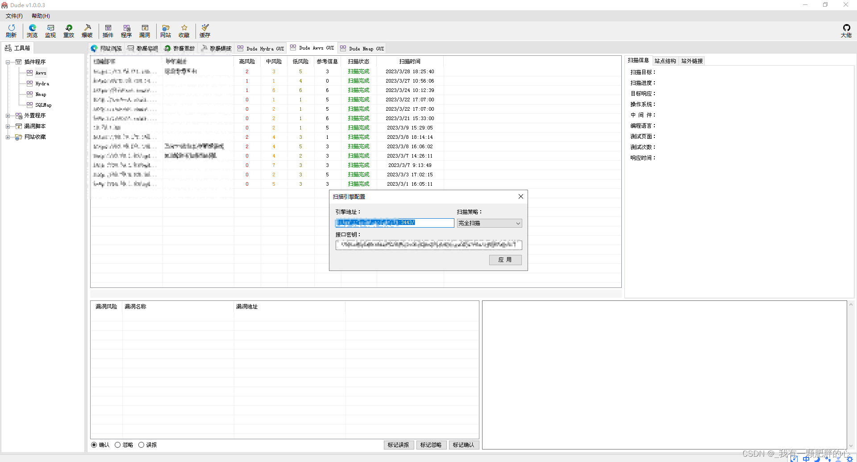Switch to the 网站浏览 tab

pyautogui.click(x=106, y=49)
